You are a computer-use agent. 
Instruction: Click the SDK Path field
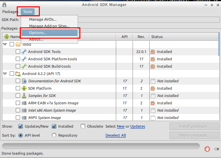pyautogui.click(x=120, y=20)
